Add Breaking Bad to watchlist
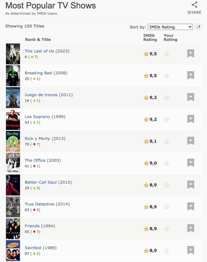 191,75
